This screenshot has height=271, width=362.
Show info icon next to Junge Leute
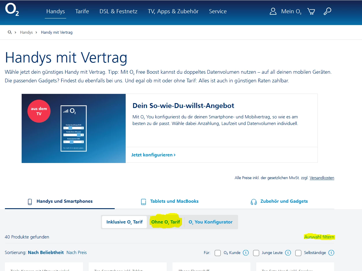coord(288,253)
